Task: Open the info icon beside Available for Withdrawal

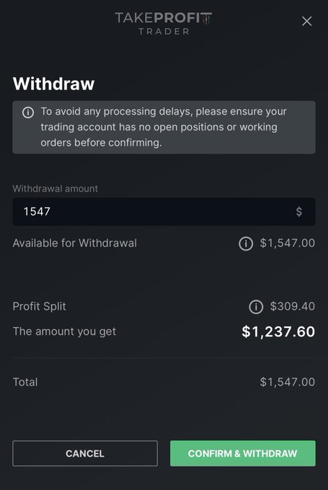Action: [x=246, y=244]
